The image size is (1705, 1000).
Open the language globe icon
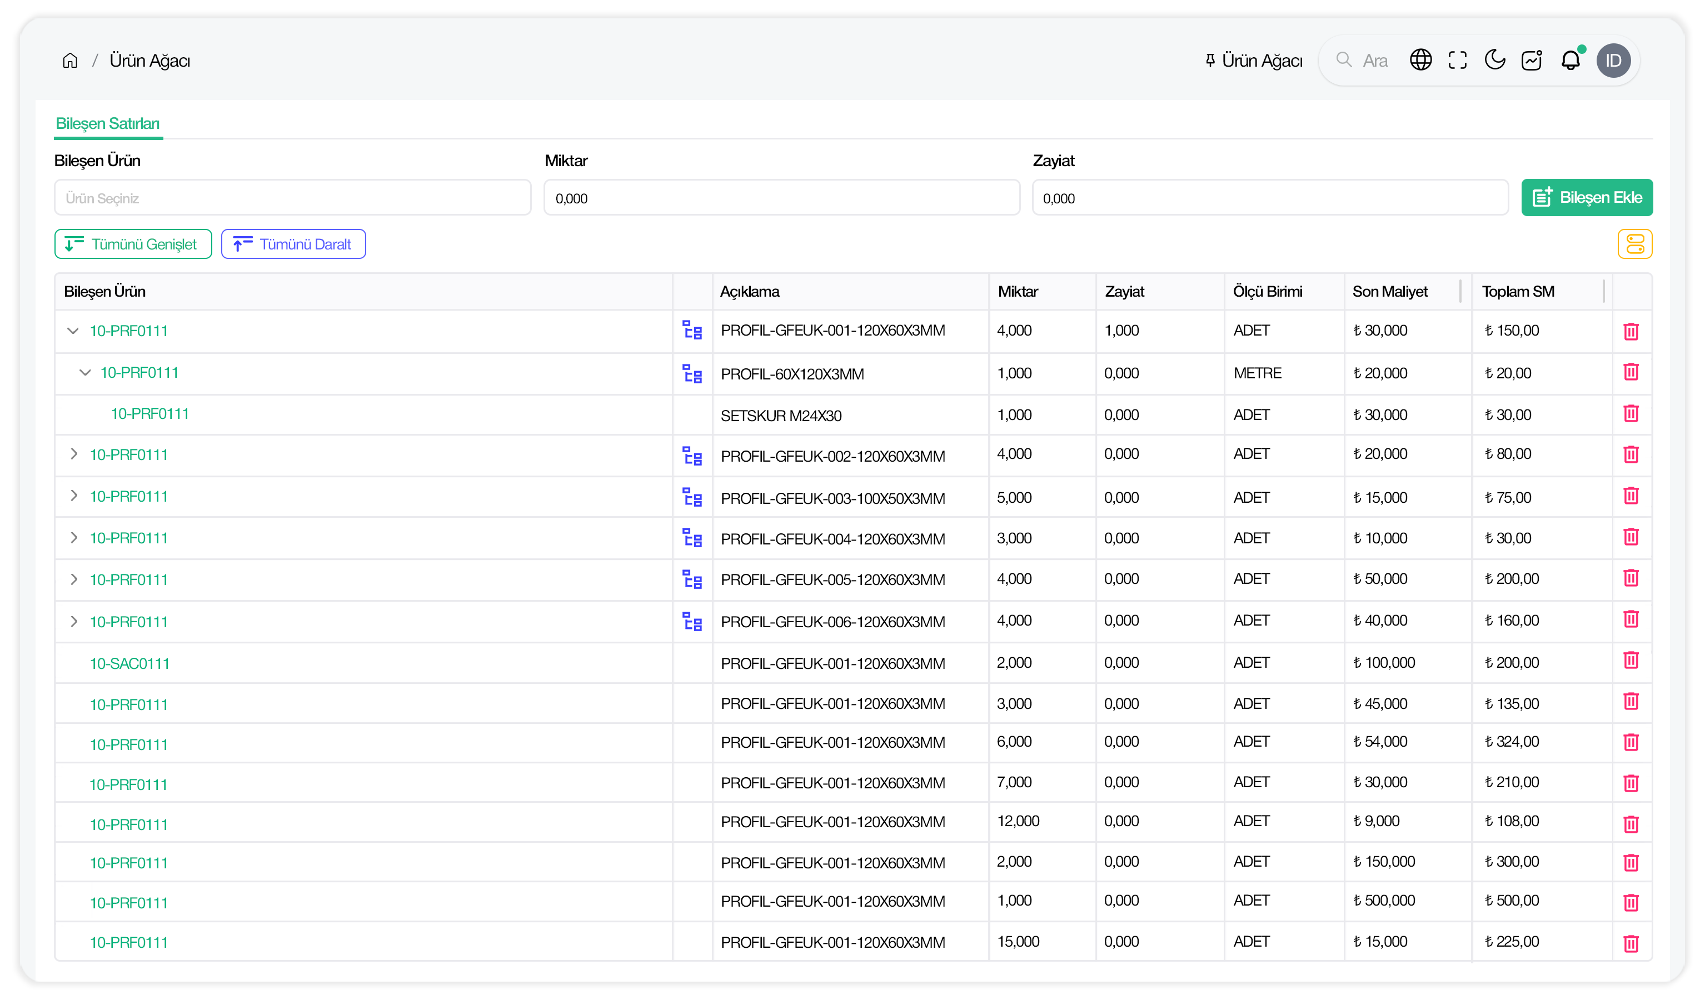[x=1420, y=60]
